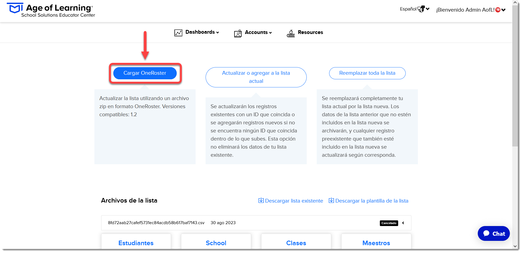Switch to the Maestros tab

pyautogui.click(x=376, y=242)
